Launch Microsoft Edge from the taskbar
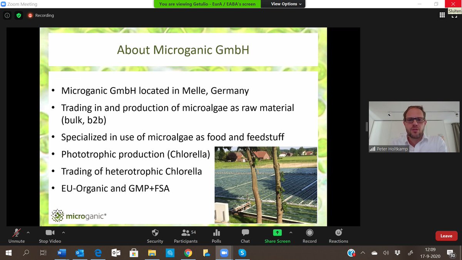Screen dimensions: 462x260 pos(98,253)
